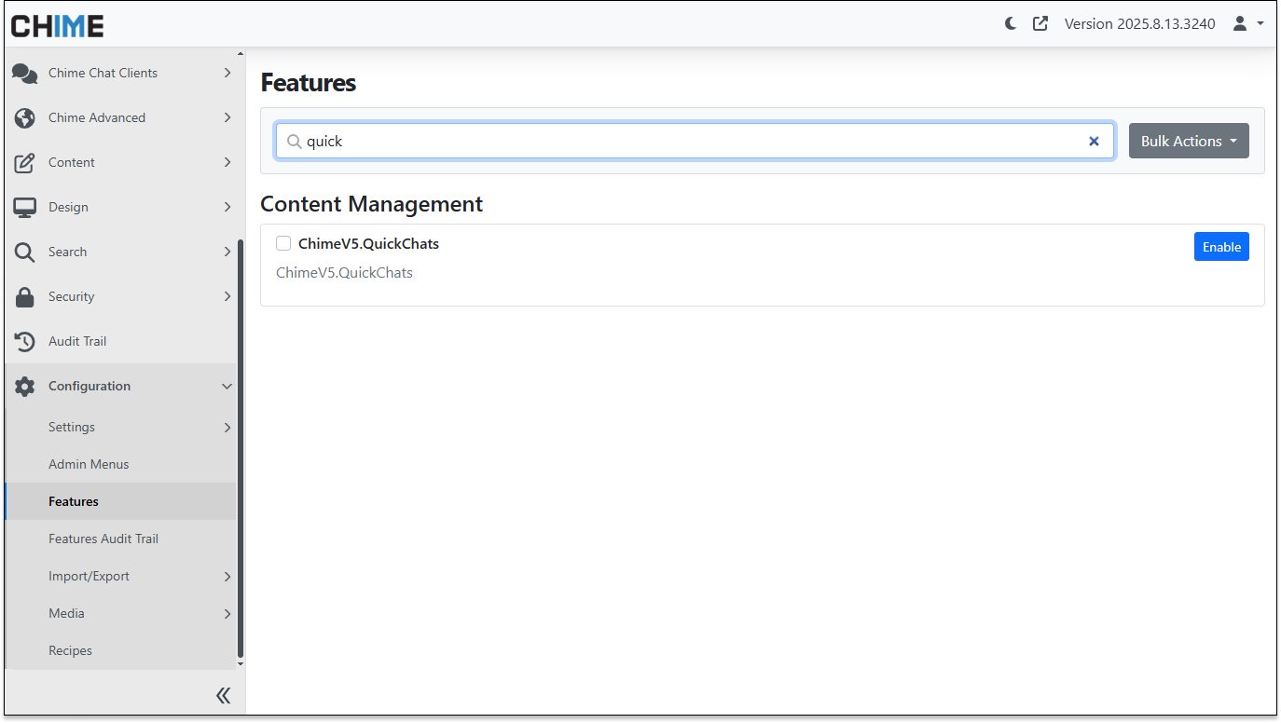Expand the sidebar Search chevron

pyautogui.click(x=227, y=252)
